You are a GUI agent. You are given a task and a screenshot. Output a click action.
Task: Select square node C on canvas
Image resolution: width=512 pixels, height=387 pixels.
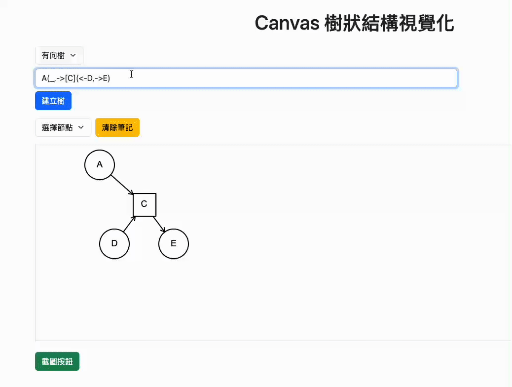(145, 205)
